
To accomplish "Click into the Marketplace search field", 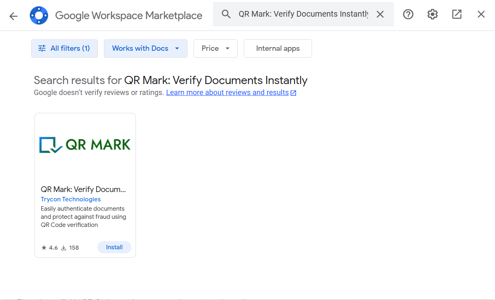I will pos(303,14).
